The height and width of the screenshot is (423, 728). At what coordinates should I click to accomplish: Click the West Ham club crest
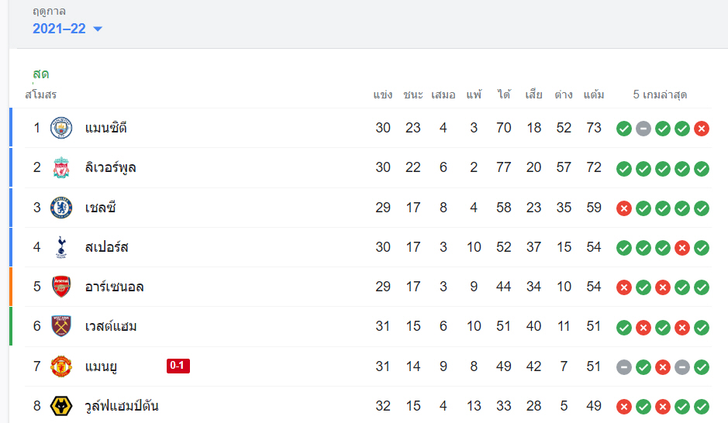pos(61,326)
